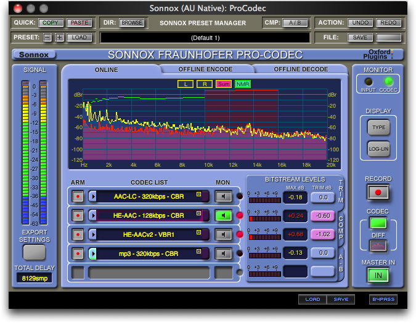Monitor the mp3 codec speaker icon
The height and width of the screenshot is (323, 416).
point(223,253)
